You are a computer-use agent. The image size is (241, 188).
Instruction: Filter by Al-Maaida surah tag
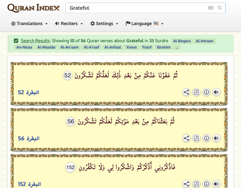46,47
